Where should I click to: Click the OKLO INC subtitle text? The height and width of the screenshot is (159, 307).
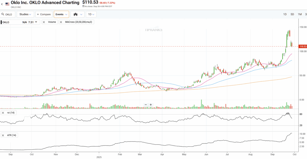(x=16, y=7)
